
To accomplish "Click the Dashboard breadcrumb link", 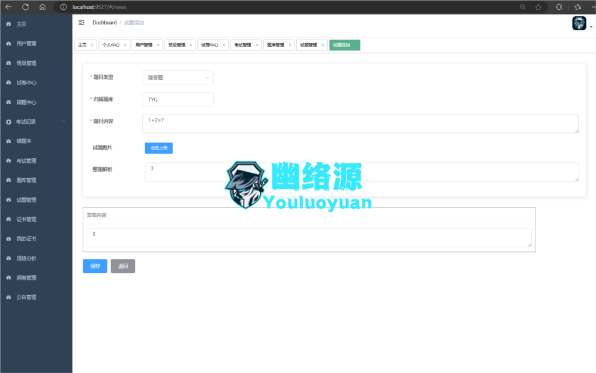I will [x=105, y=23].
